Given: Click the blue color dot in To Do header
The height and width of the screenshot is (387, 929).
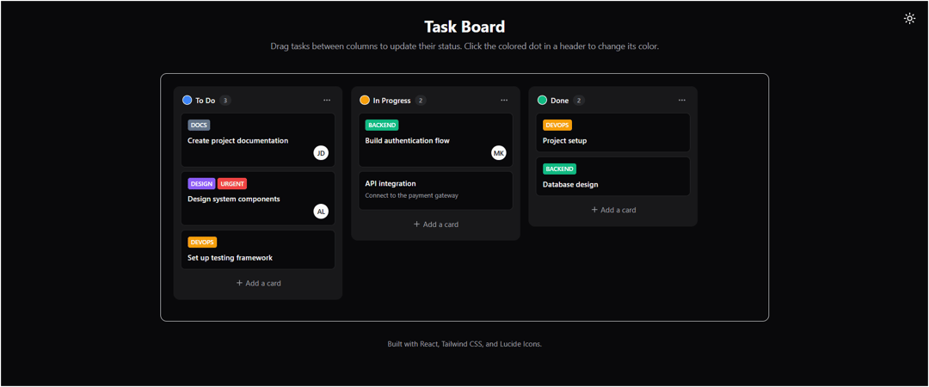Looking at the screenshot, I should (x=188, y=100).
